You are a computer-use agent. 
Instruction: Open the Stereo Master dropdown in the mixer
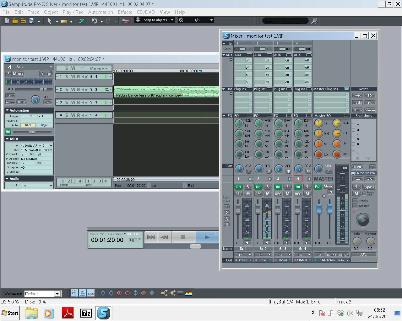(364, 173)
